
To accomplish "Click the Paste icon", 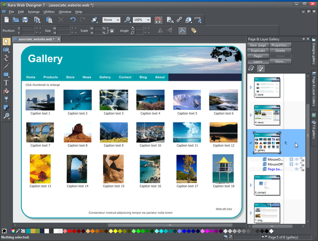I will (49, 20).
